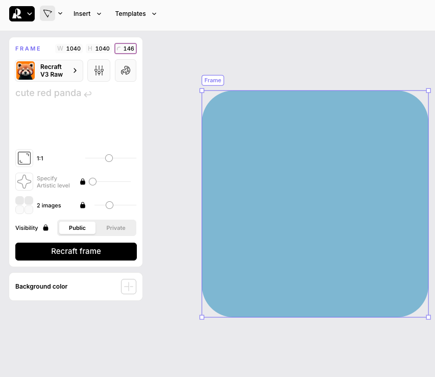
Task: Click the 2 images lock icon
Action: 83,205
